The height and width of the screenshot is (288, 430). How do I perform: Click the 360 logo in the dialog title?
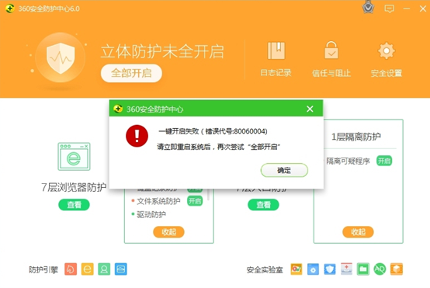pos(118,109)
